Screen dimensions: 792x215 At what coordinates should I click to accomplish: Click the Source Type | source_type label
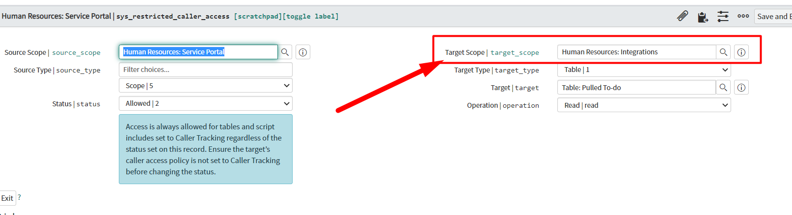[x=57, y=70]
